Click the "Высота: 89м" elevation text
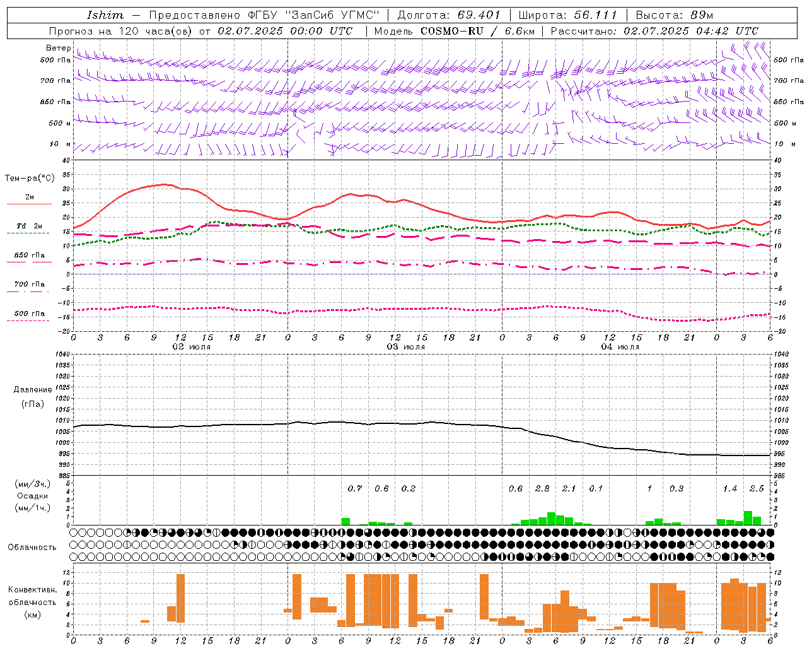Image resolution: width=807 pixels, height=646 pixels. (x=675, y=15)
